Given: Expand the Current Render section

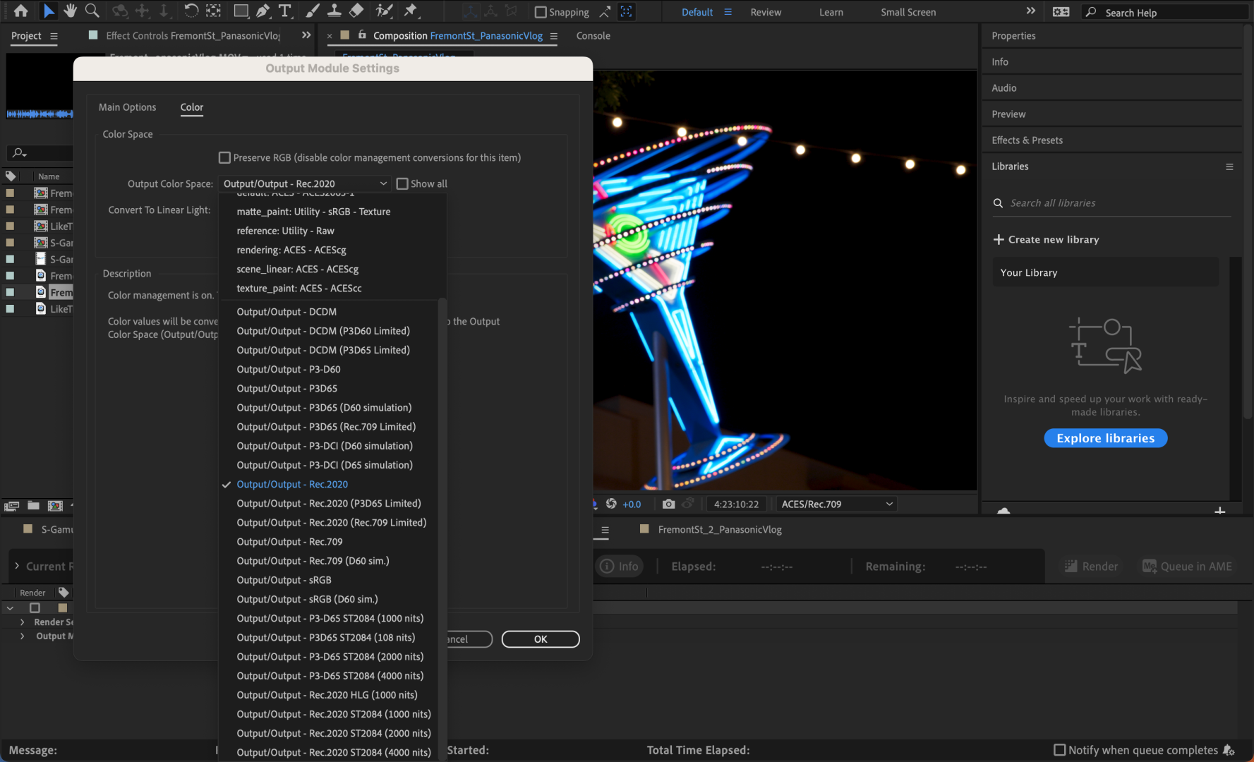Looking at the screenshot, I should tap(17, 566).
